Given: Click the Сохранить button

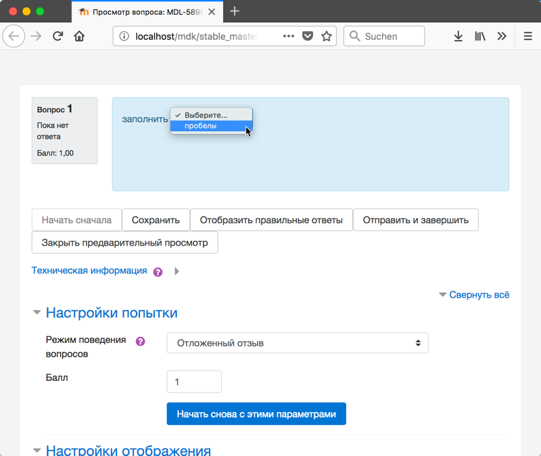Looking at the screenshot, I should [x=156, y=220].
